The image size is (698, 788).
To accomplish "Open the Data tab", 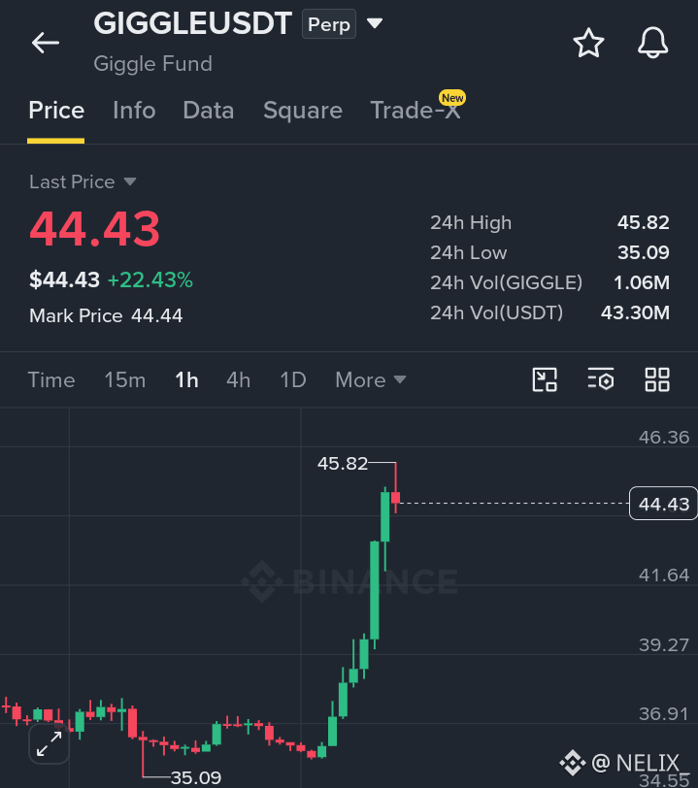I will tap(208, 111).
